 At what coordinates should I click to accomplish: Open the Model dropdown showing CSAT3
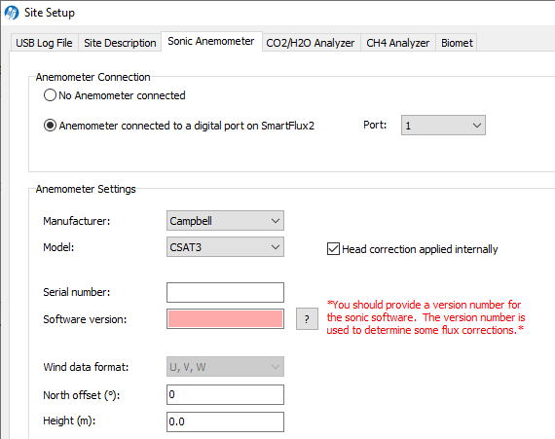(x=225, y=247)
